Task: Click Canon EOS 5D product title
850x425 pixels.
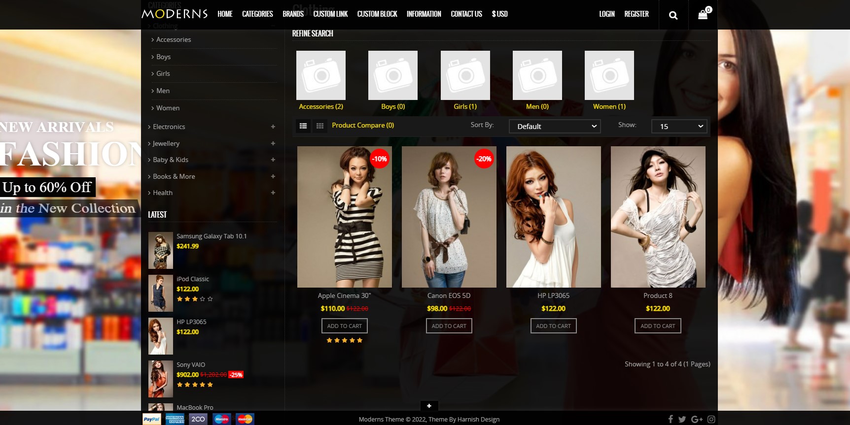Action: [449, 295]
